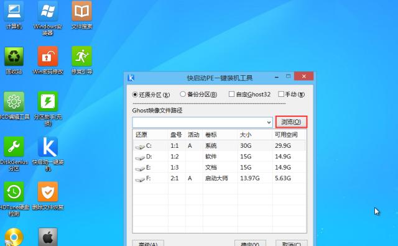
Task: Click the 高级(A) button
Action: (148, 244)
